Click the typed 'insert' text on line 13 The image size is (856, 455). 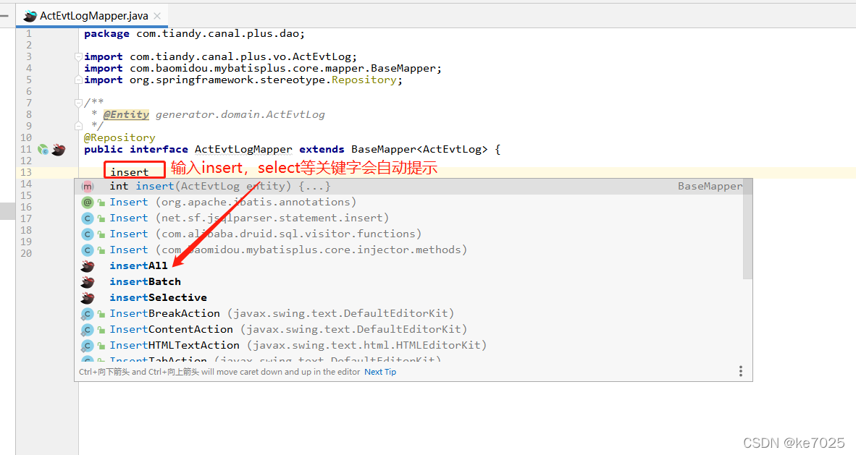(130, 172)
